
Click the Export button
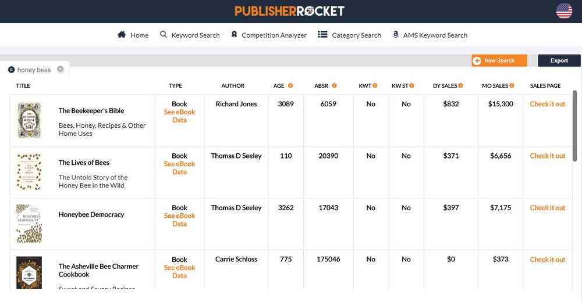pos(559,60)
